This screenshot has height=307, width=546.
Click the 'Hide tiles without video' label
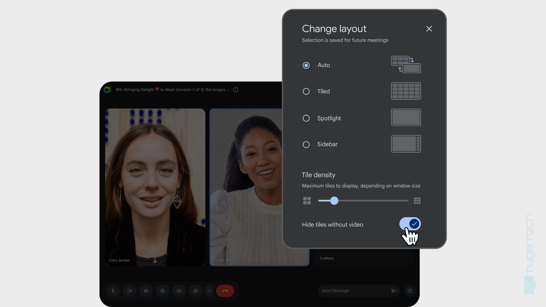tap(332, 225)
